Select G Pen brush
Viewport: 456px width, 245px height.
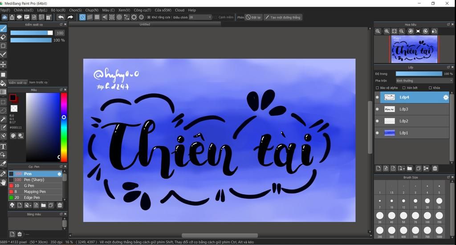(x=35, y=186)
